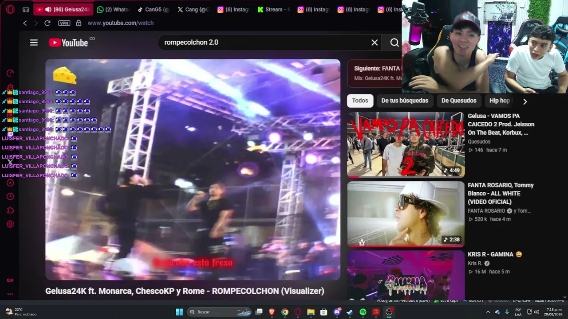This screenshot has height=319, width=568.
Task: Open the Windows Start menu
Action: (x=179, y=312)
